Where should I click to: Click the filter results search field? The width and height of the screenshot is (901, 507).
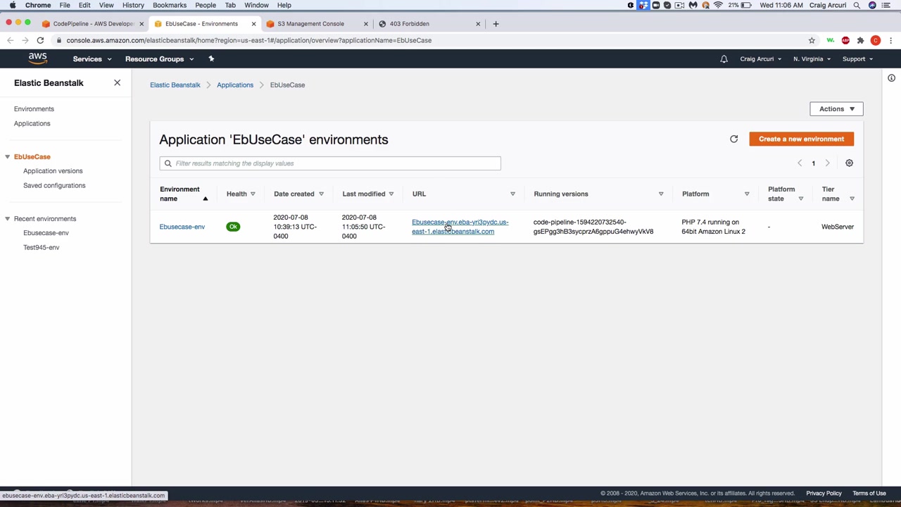point(330,163)
